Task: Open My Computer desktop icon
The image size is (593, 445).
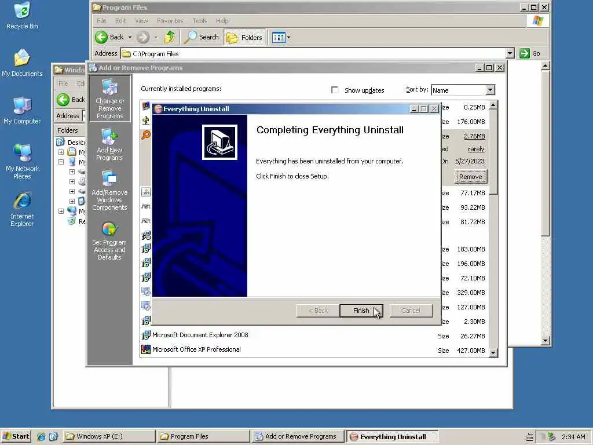Action: point(22,111)
